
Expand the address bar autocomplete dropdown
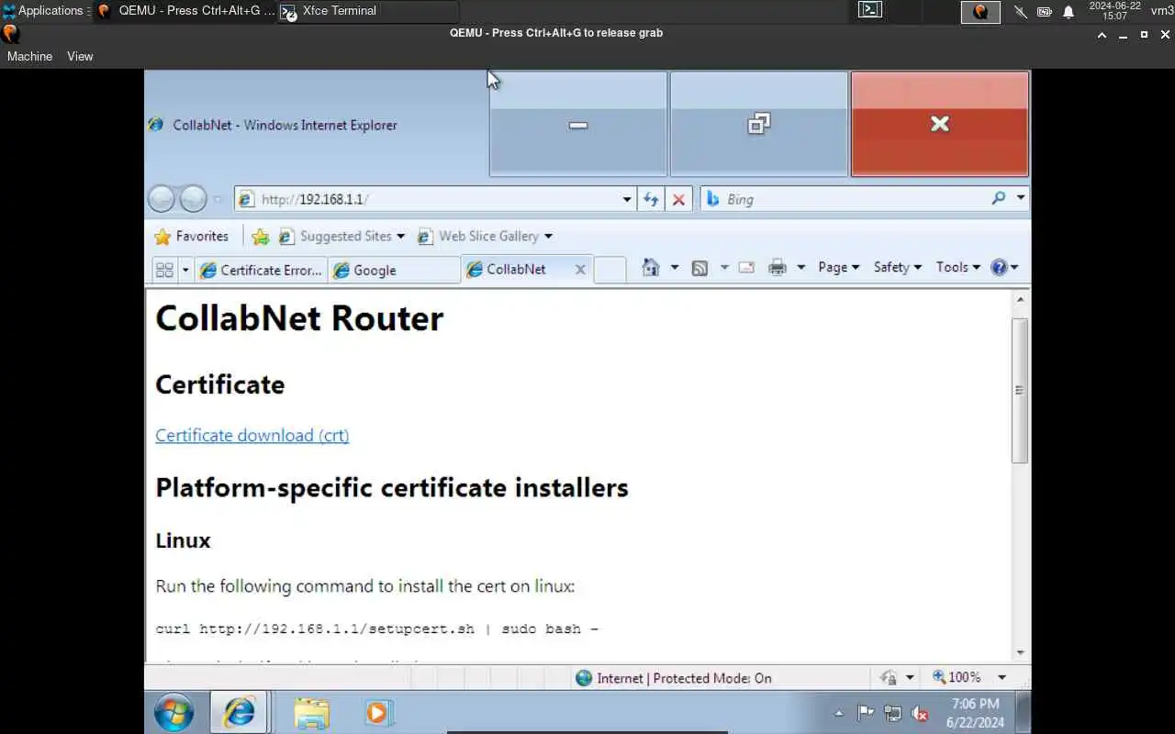click(627, 199)
